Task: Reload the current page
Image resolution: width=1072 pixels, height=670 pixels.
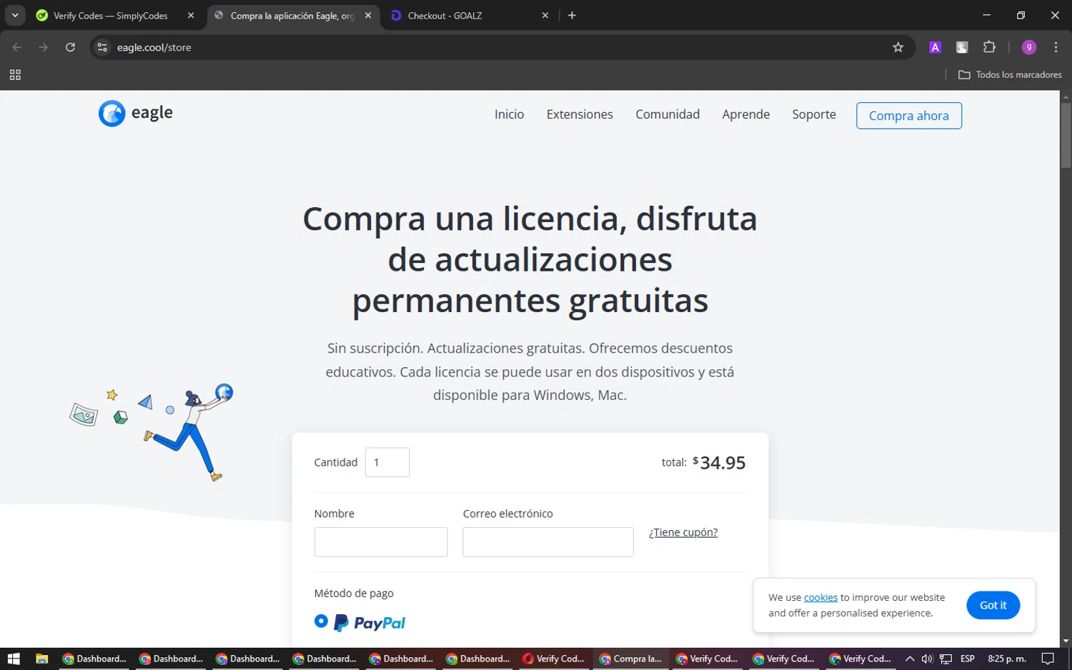Action: pyautogui.click(x=70, y=47)
